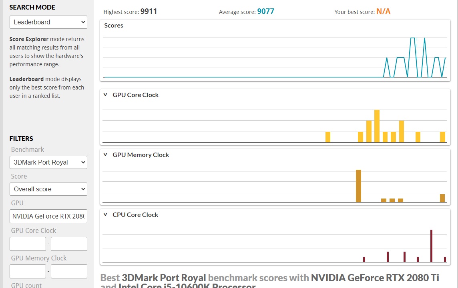Click the tallest orange GPU Memory Clock bar
The height and width of the screenshot is (288, 458).
(x=358, y=186)
